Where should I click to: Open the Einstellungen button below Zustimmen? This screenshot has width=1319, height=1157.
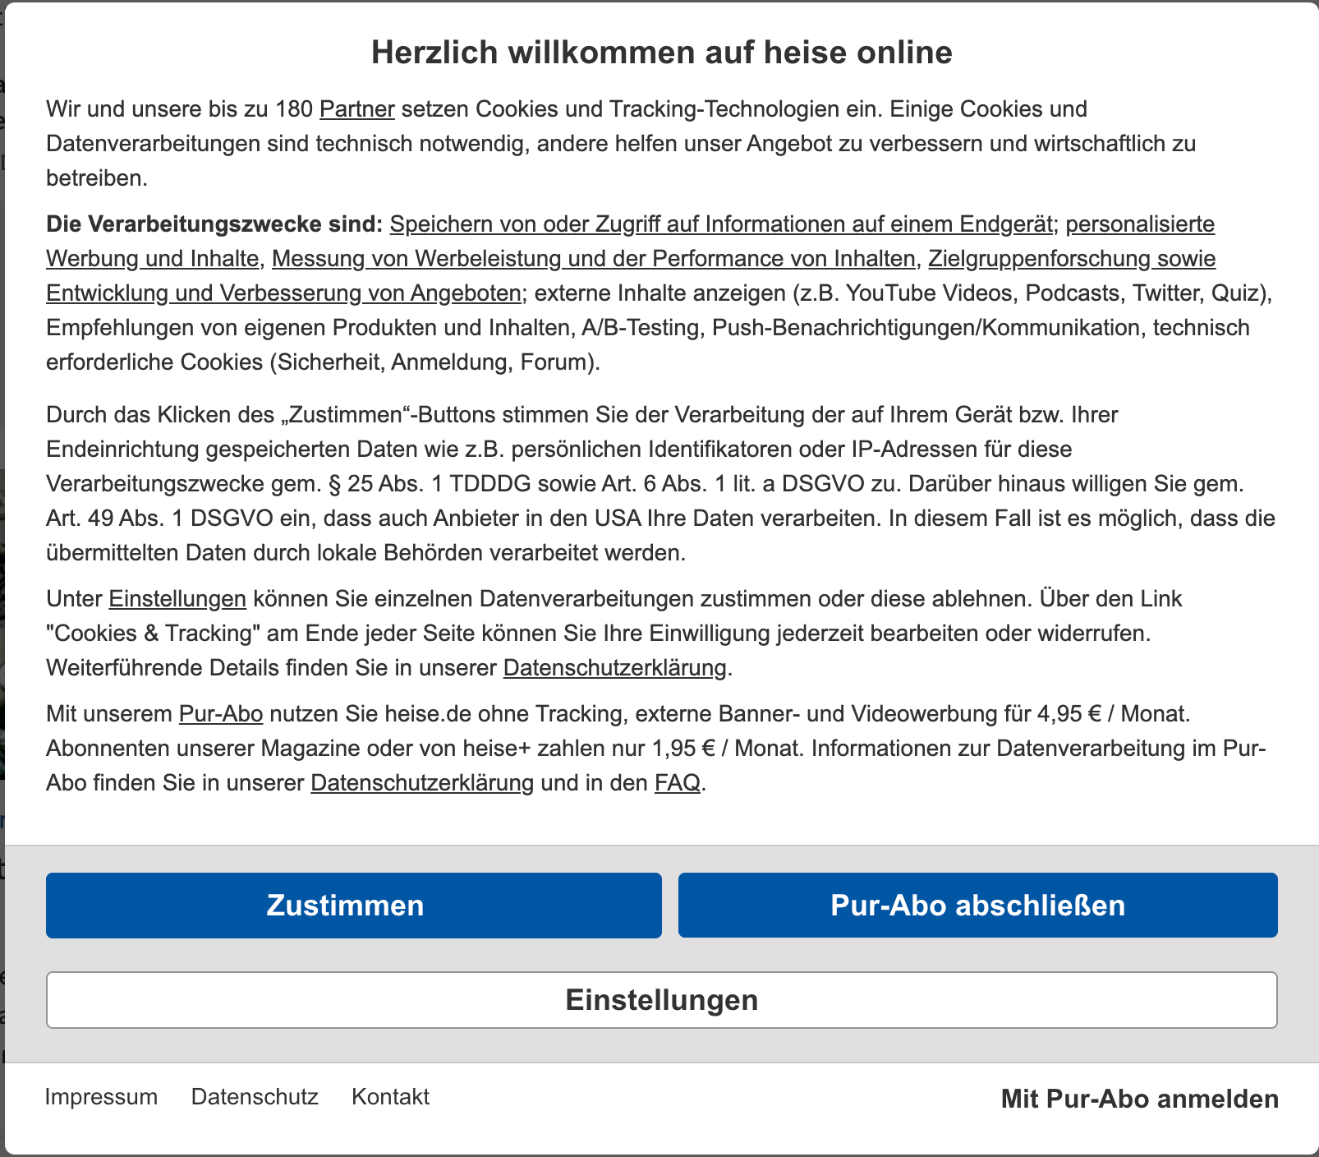coord(661,999)
